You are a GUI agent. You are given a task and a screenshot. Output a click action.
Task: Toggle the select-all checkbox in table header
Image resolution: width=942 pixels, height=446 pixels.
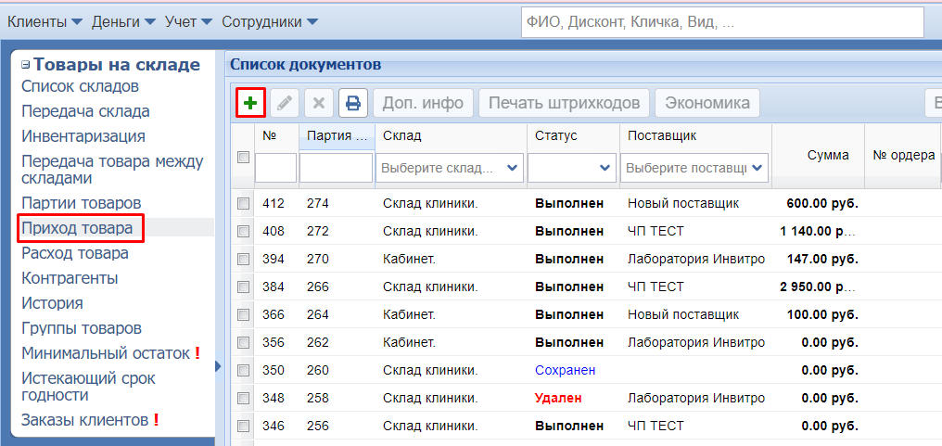(x=244, y=158)
